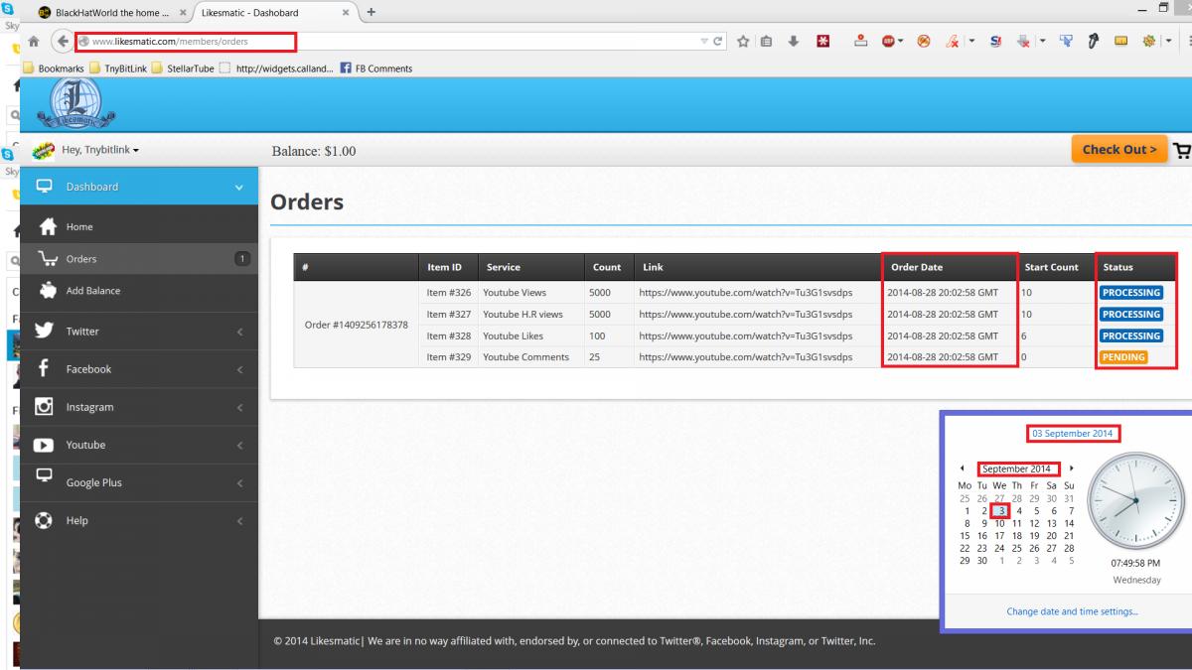Viewport: 1192px width, 670px height.
Task: Go to previous month in the calendar
Action: 962,469
